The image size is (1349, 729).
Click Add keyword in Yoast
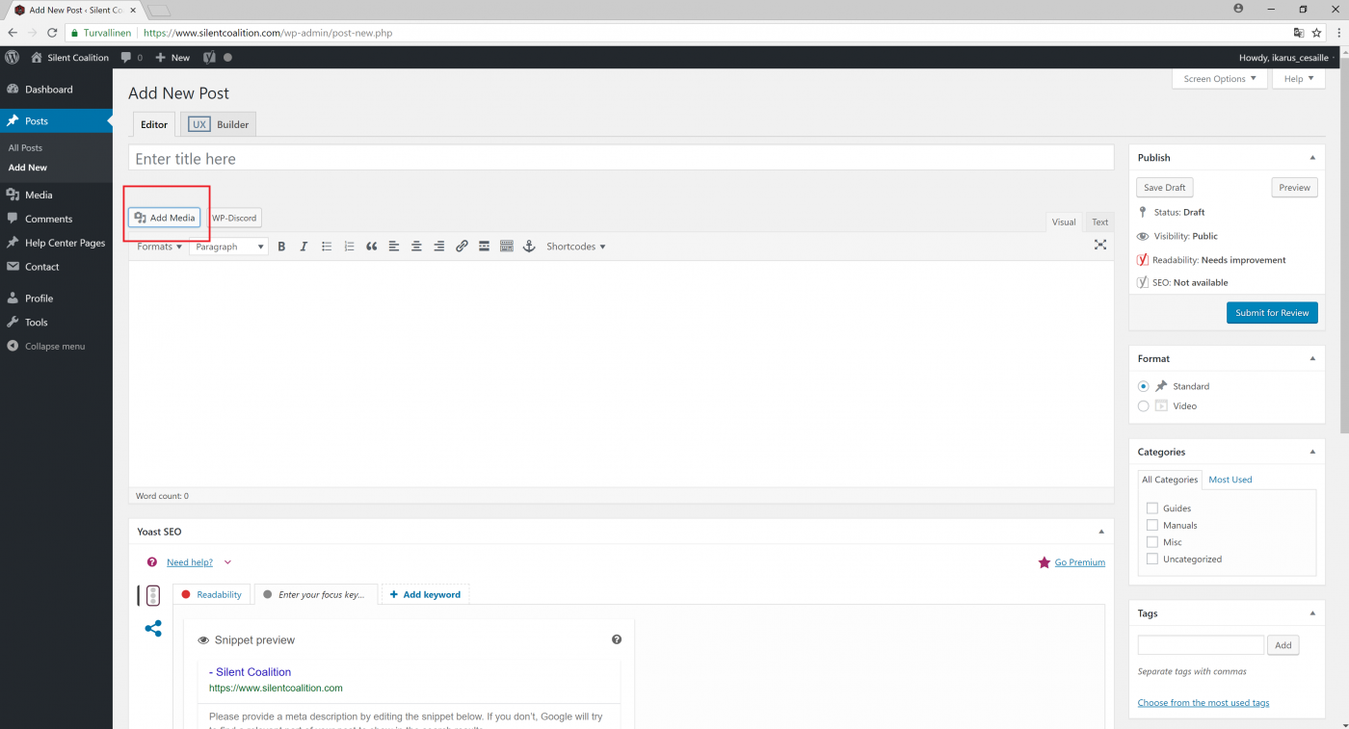[x=425, y=594]
